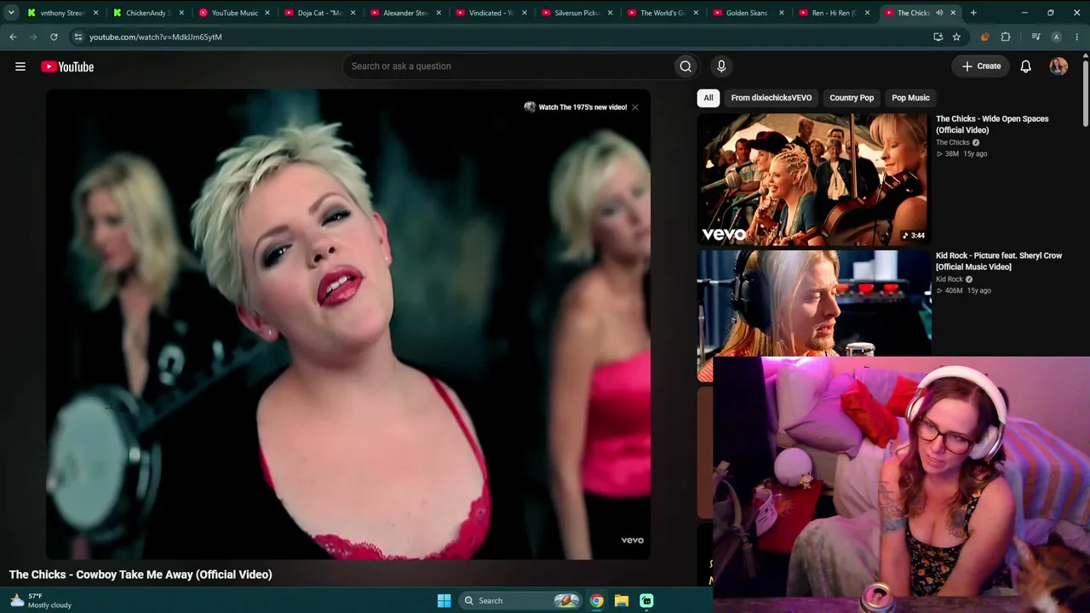Switch to the 'Ren - Hi Ren' tab
The image size is (1090, 613).
tap(835, 13)
